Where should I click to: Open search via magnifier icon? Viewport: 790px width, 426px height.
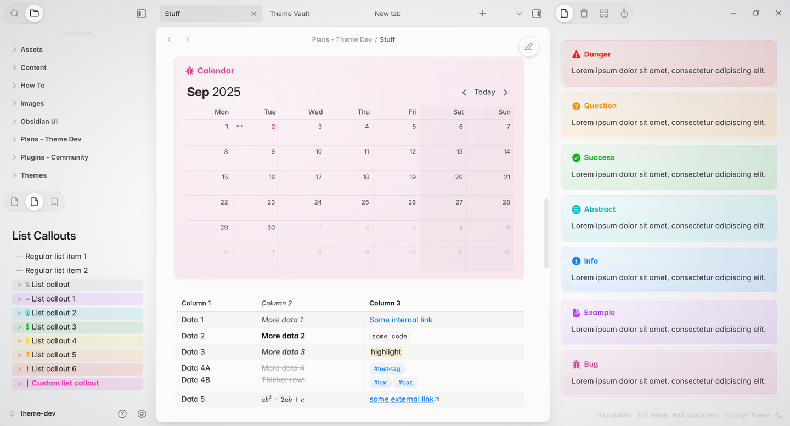tap(15, 13)
